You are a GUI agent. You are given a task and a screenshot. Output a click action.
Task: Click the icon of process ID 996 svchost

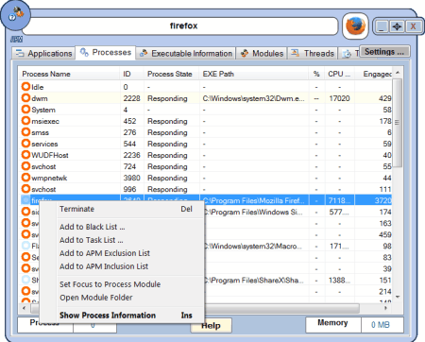point(25,189)
